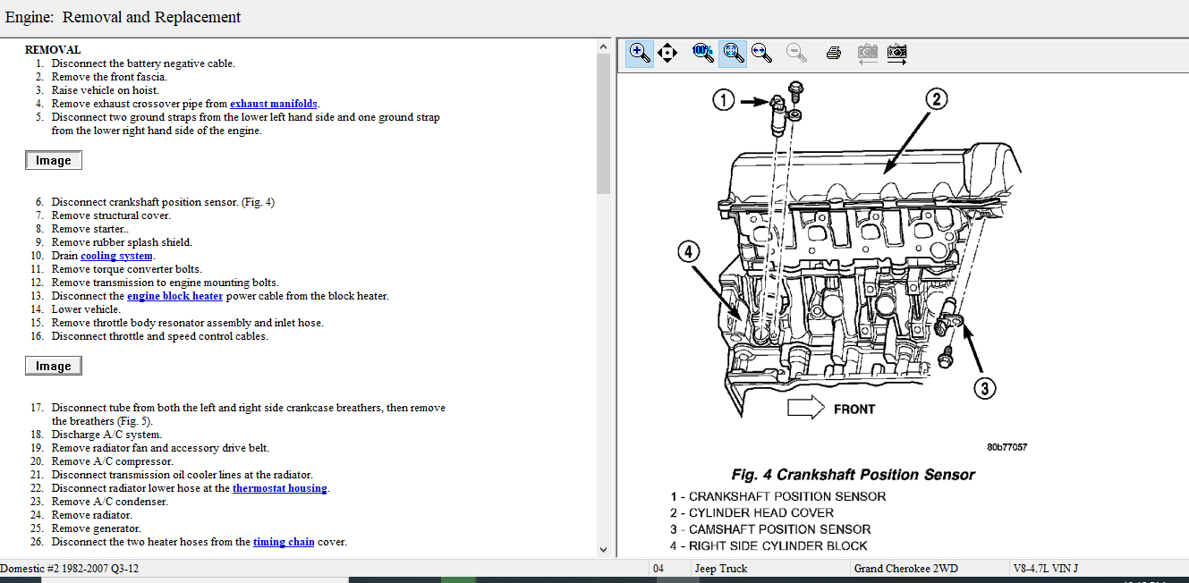1189x583 pixels.
Task: Print the diagram with printer icon
Action: click(833, 53)
